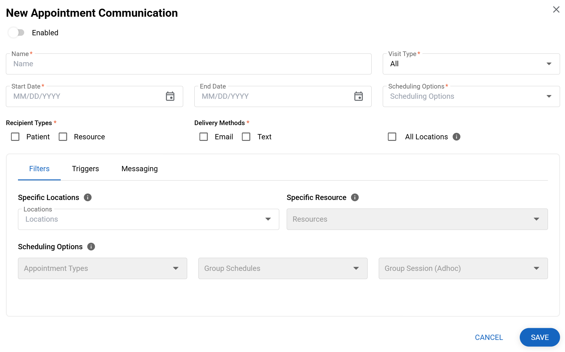
Task: Close the New Appointment Communication dialog
Action: point(556,10)
